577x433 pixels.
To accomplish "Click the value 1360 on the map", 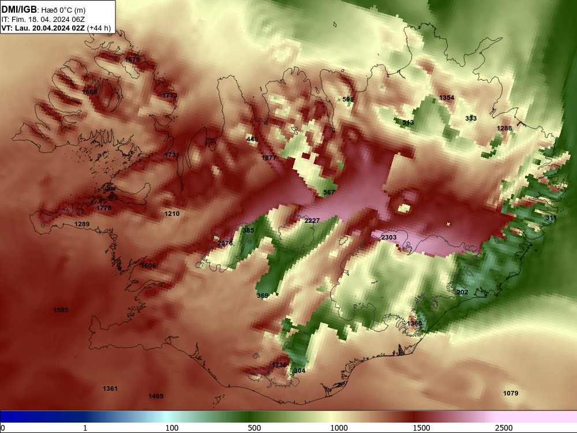I will click(414, 323).
